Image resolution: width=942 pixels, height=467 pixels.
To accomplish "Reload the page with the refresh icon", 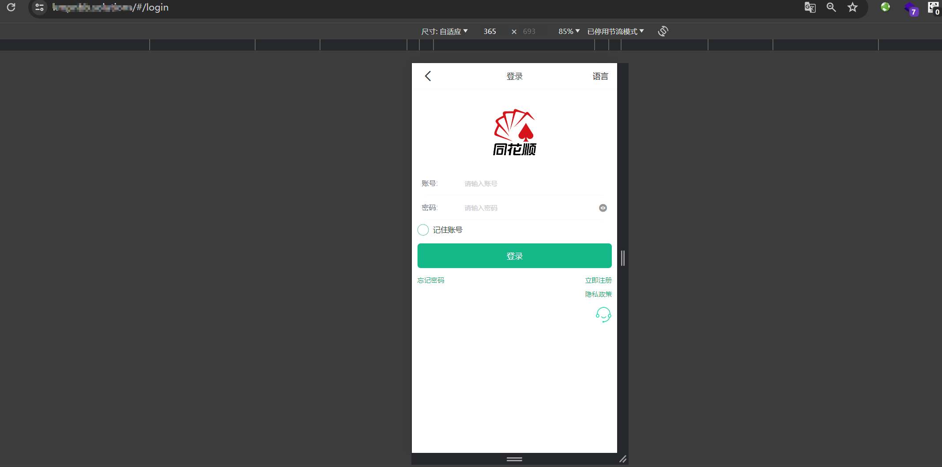I will (x=11, y=7).
